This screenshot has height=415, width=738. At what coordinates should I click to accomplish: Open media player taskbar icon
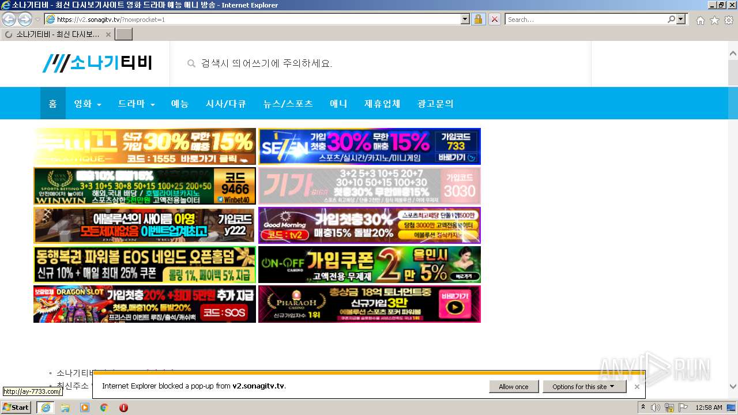(x=85, y=408)
